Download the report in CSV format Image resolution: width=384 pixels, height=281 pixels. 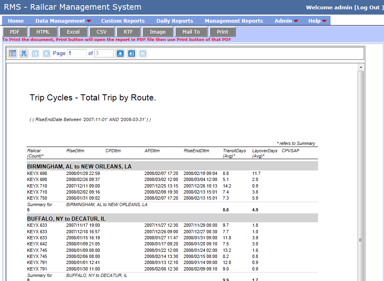click(101, 32)
